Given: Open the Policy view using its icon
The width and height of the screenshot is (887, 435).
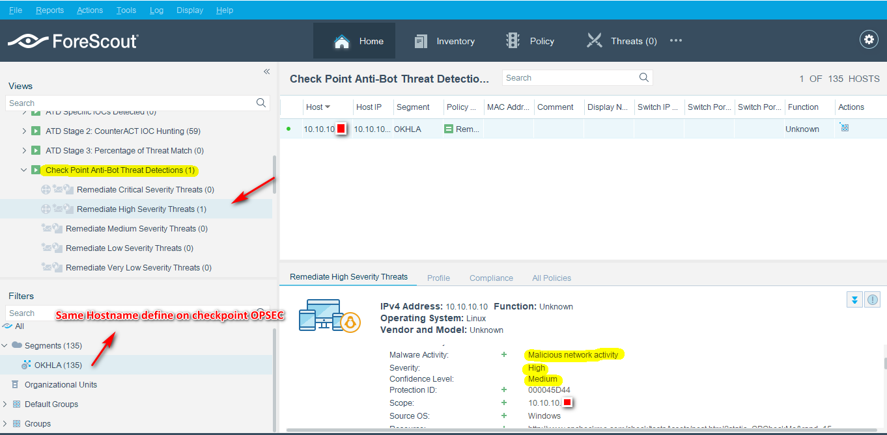Looking at the screenshot, I should (512, 40).
